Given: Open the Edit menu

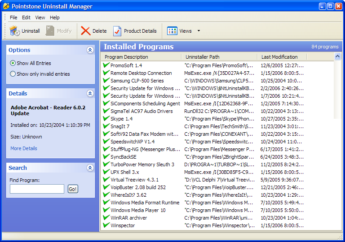Looking at the screenshot, I should coord(26,17).
